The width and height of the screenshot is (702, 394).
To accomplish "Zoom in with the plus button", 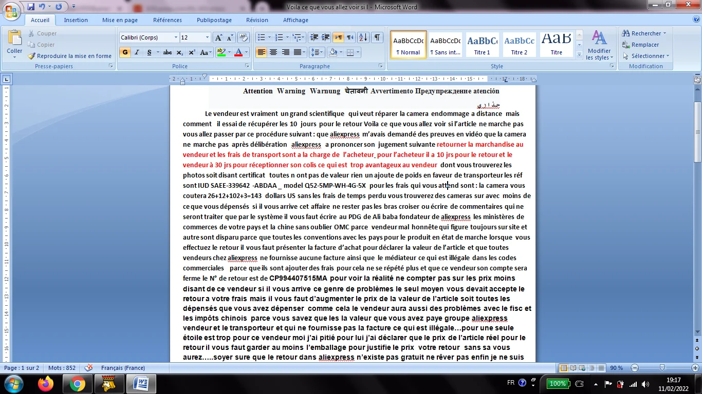I will 695,368.
